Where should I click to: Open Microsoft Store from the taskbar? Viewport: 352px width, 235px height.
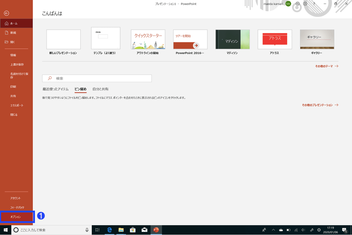click(133, 230)
